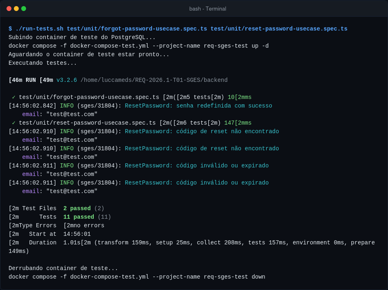Click the /home/luccameds/REQ-2026.1-T01-SGES/backend path
388x290 pixels.
tap(154, 80)
